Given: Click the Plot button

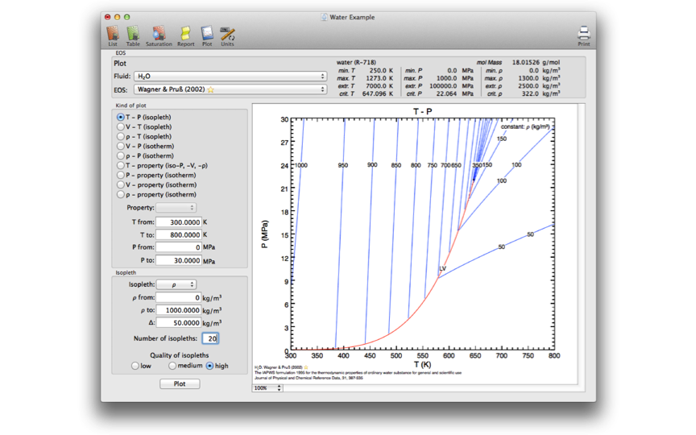Looking at the screenshot, I should tap(180, 383).
